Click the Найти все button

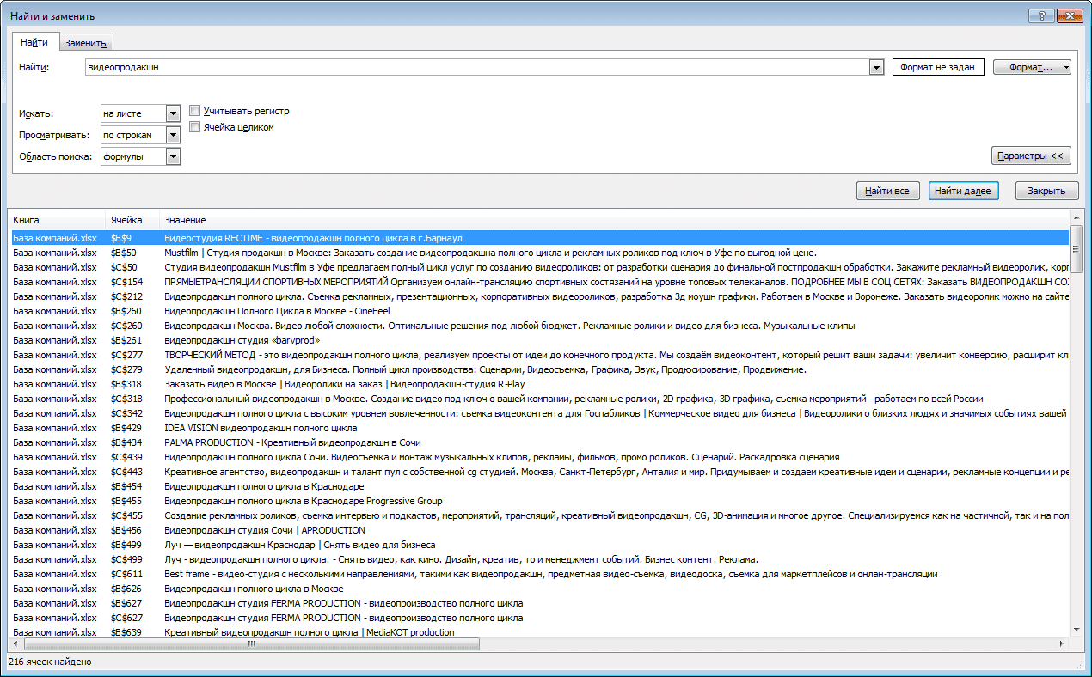[888, 191]
